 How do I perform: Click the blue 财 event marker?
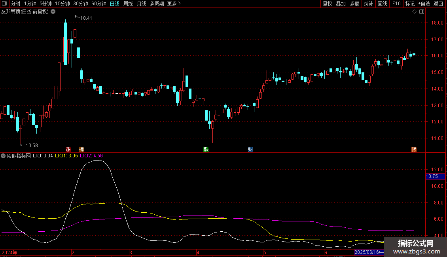250,149
